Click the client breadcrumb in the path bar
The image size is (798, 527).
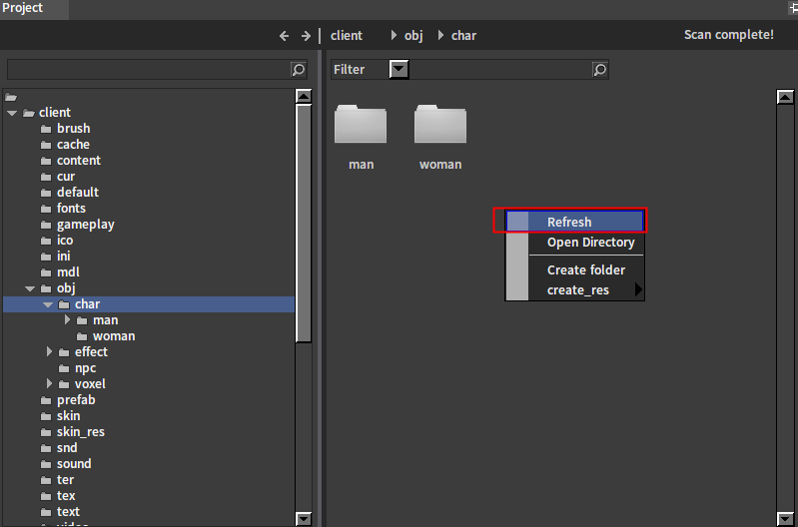[347, 35]
